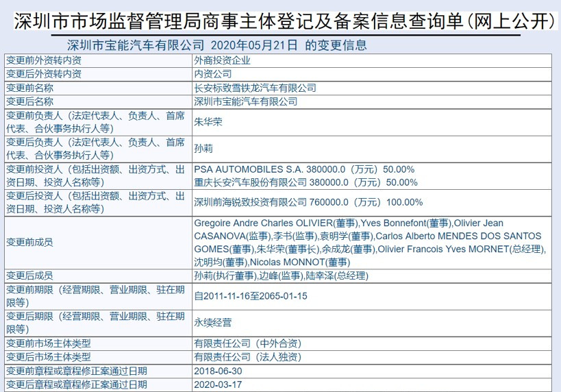Click the row label 变更前市场主体类型

click(x=49, y=343)
